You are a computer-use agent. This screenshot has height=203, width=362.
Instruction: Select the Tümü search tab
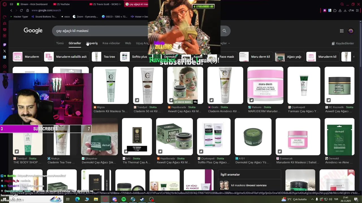(x=60, y=43)
